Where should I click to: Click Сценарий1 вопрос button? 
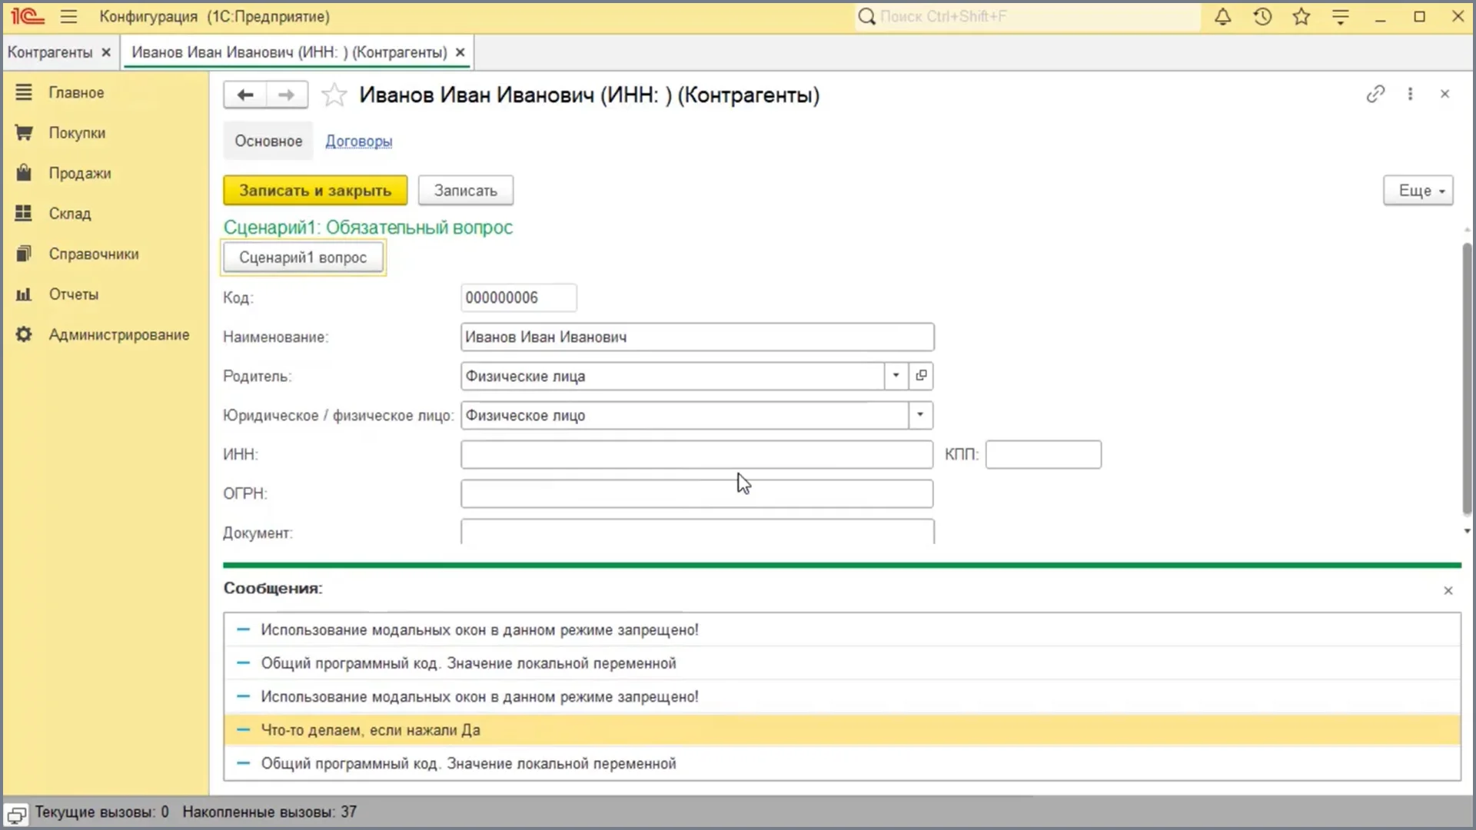point(303,257)
